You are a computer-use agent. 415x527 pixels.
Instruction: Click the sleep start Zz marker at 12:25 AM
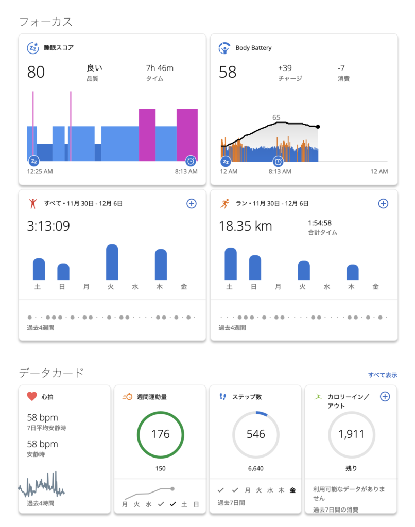(x=33, y=161)
